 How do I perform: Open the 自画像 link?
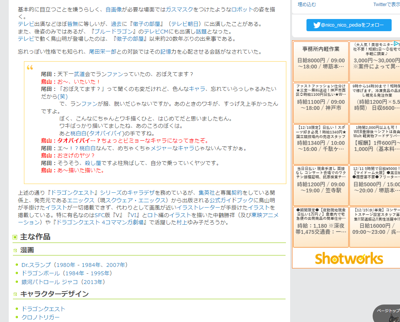click(114, 10)
